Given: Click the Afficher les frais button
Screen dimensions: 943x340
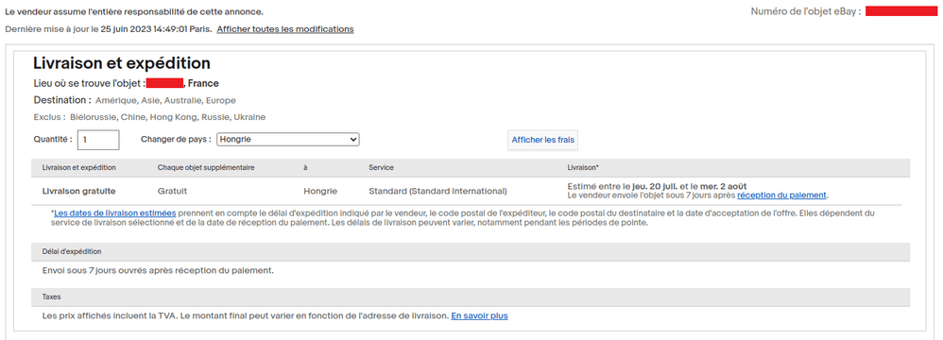Looking at the screenshot, I should click(x=543, y=140).
